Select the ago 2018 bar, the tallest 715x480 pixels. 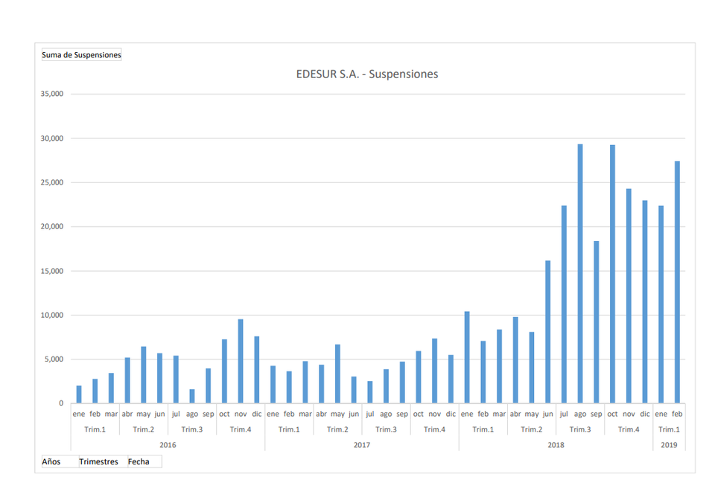point(580,274)
